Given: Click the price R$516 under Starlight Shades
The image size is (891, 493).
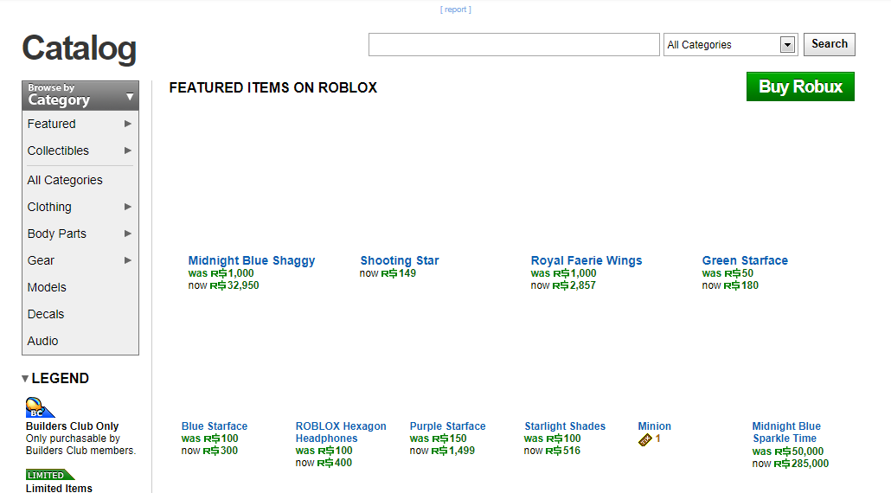Looking at the screenshot, I should 563,451.
